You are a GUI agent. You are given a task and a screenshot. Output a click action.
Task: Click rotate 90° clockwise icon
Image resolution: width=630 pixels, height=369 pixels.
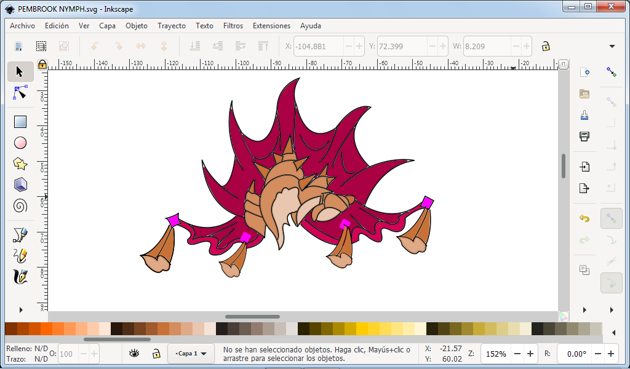(x=118, y=46)
